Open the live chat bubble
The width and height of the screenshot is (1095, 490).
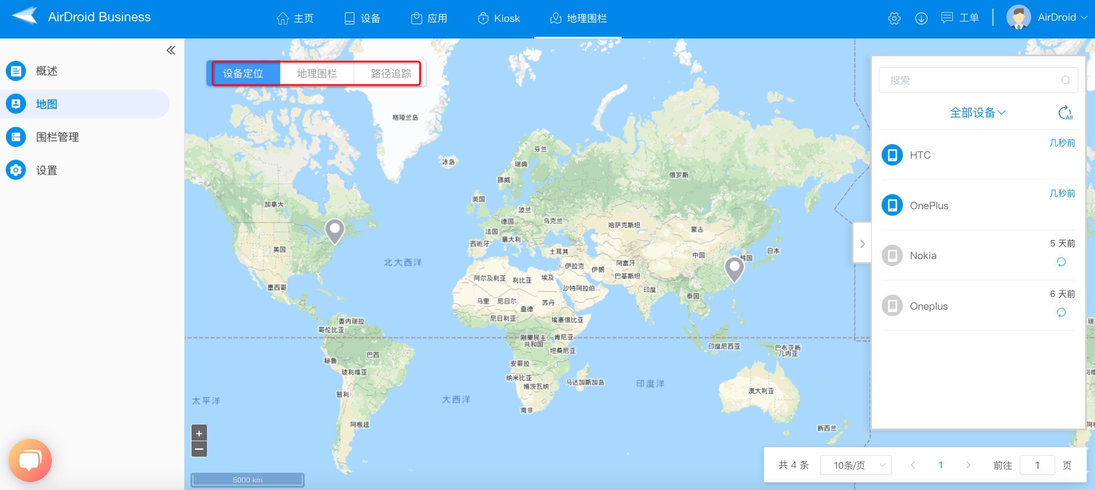pyautogui.click(x=30, y=461)
